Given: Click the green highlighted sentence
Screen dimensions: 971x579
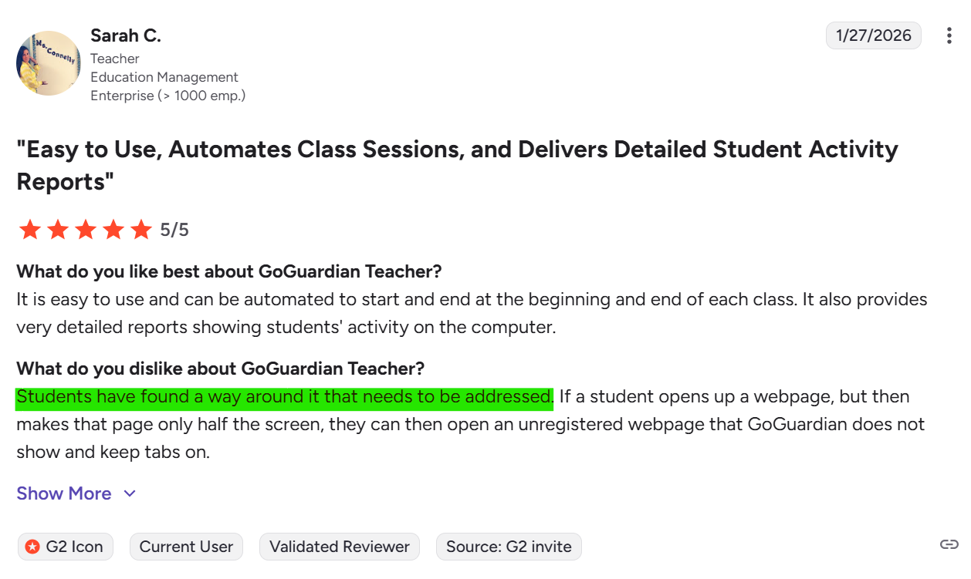Looking at the screenshot, I should pos(284,397).
